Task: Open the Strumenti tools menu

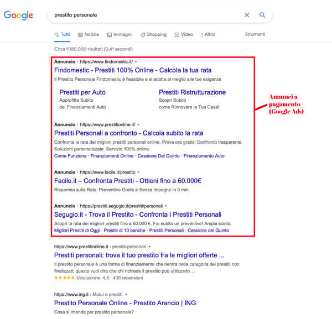Action: pos(255,34)
